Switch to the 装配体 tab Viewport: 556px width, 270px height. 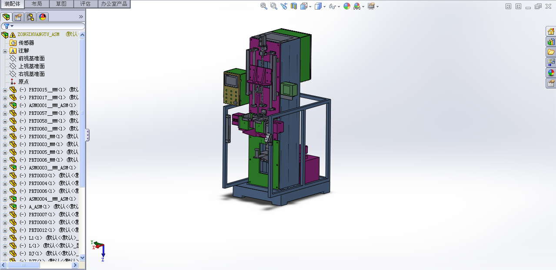tap(12, 4)
